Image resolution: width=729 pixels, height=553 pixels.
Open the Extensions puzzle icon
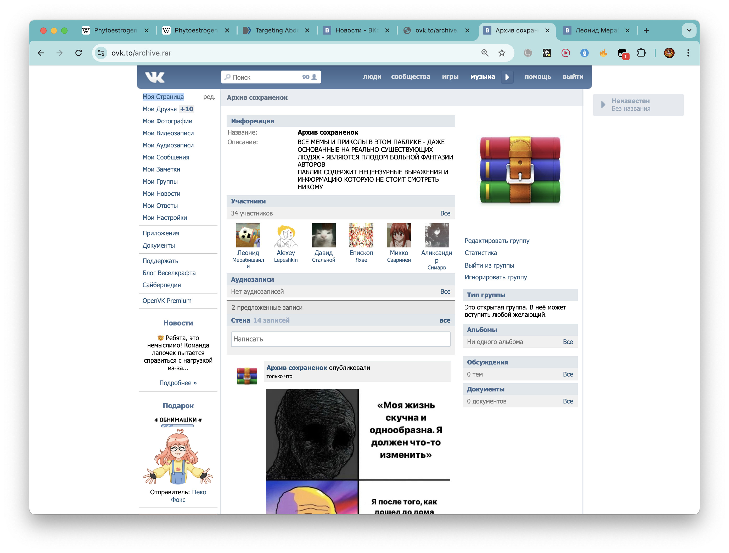(641, 53)
